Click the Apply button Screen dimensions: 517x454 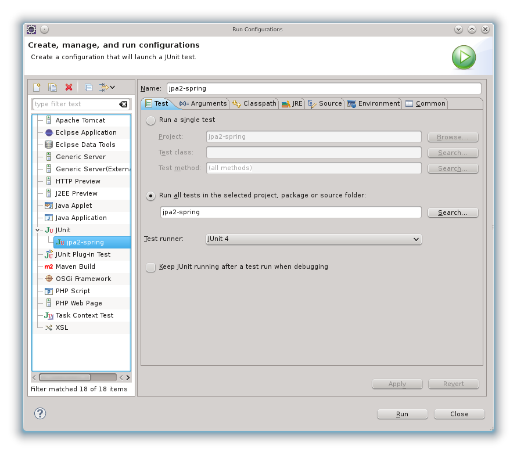397,384
